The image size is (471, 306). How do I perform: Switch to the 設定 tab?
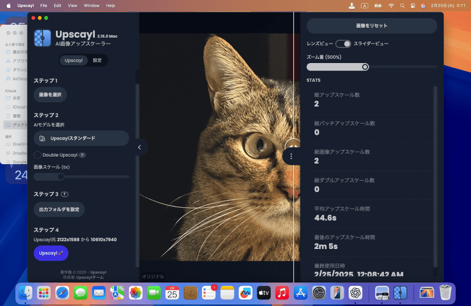pyautogui.click(x=97, y=61)
